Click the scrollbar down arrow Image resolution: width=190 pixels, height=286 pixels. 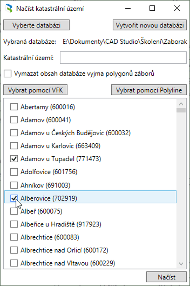click(181, 264)
